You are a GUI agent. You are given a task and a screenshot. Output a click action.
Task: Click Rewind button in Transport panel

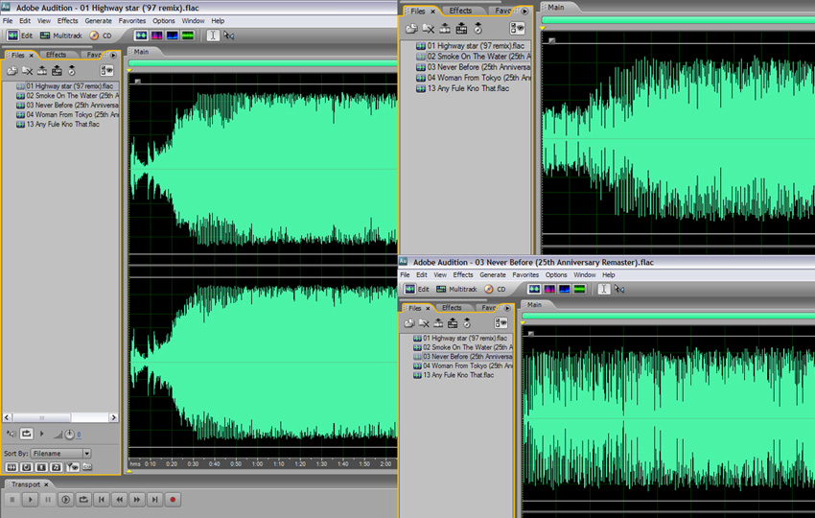coord(119,500)
